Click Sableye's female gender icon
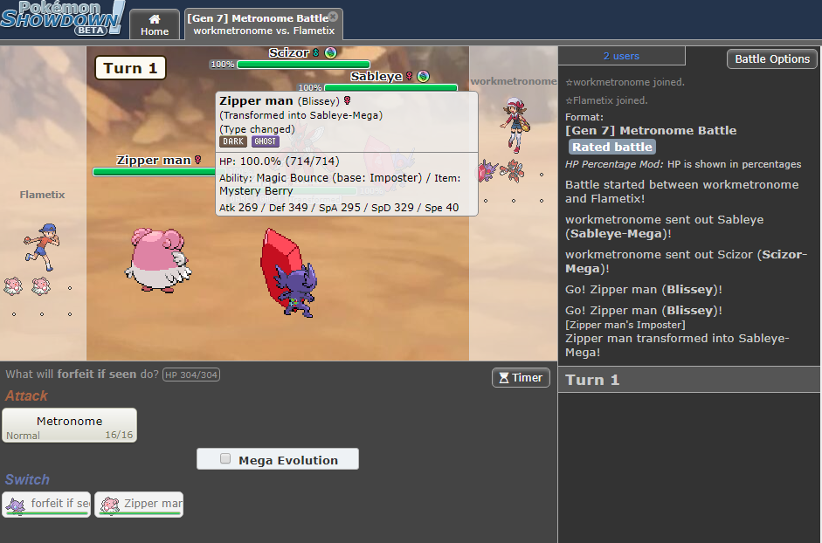The height and width of the screenshot is (543, 822). point(409,76)
